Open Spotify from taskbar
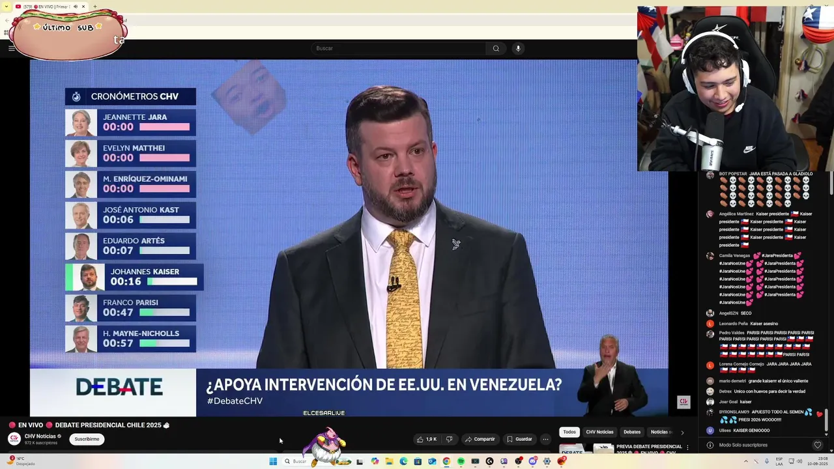Viewport: 834px width, 469px height. 461,461
